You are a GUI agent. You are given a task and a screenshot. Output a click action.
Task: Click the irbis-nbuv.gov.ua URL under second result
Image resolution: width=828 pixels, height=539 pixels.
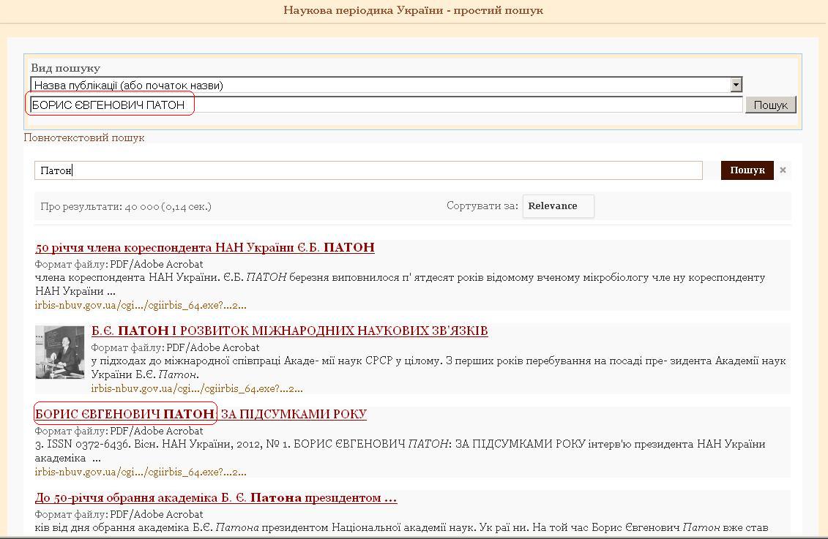tap(196, 388)
